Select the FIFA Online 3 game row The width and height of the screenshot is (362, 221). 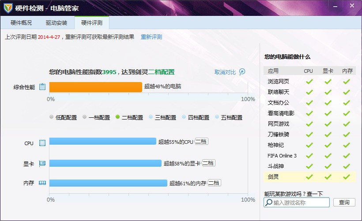click(x=309, y=156)
